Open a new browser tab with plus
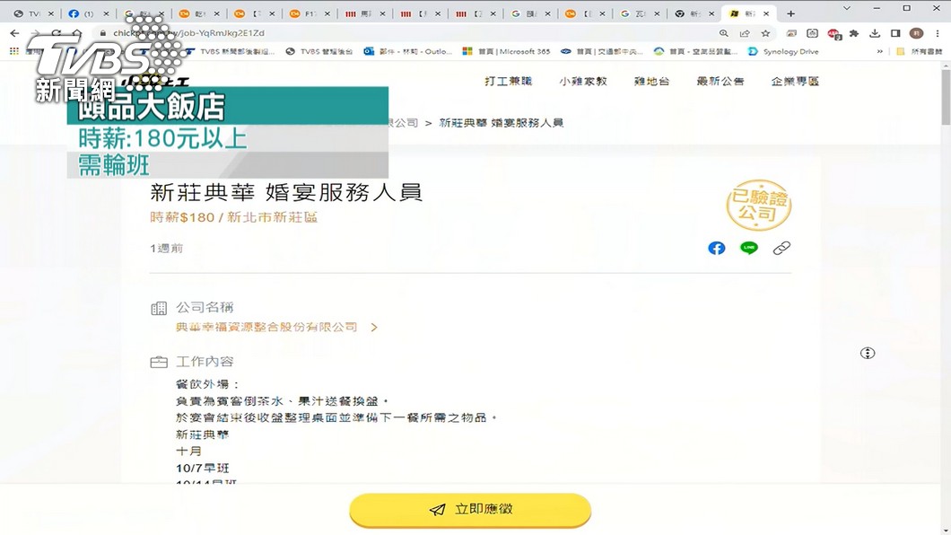 [791, 13]
